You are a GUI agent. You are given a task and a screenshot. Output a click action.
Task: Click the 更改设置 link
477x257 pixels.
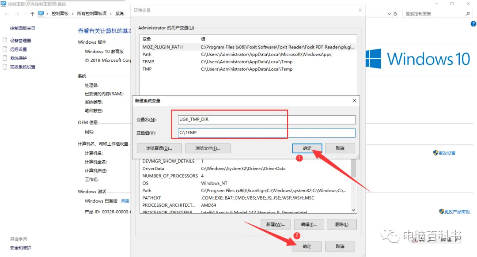pyautogui.click(x=447, y=153)
